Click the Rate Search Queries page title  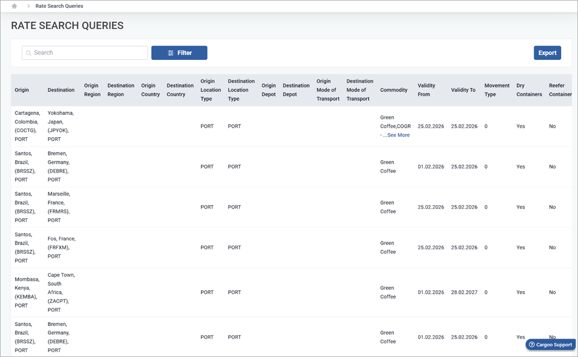67,25
